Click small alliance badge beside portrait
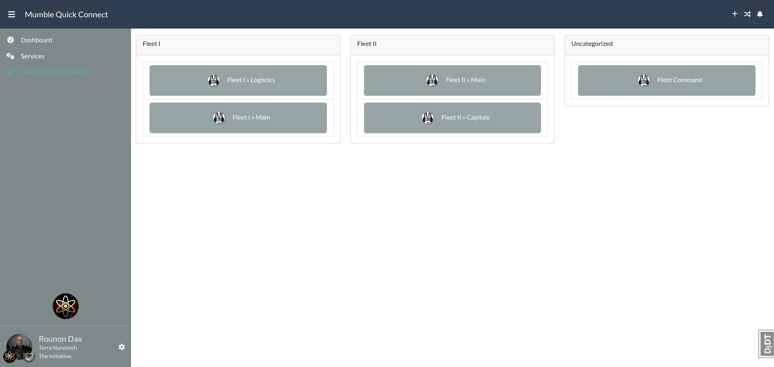Image resolution: width=774 pixels, height=367 pixels. [29, 357]
